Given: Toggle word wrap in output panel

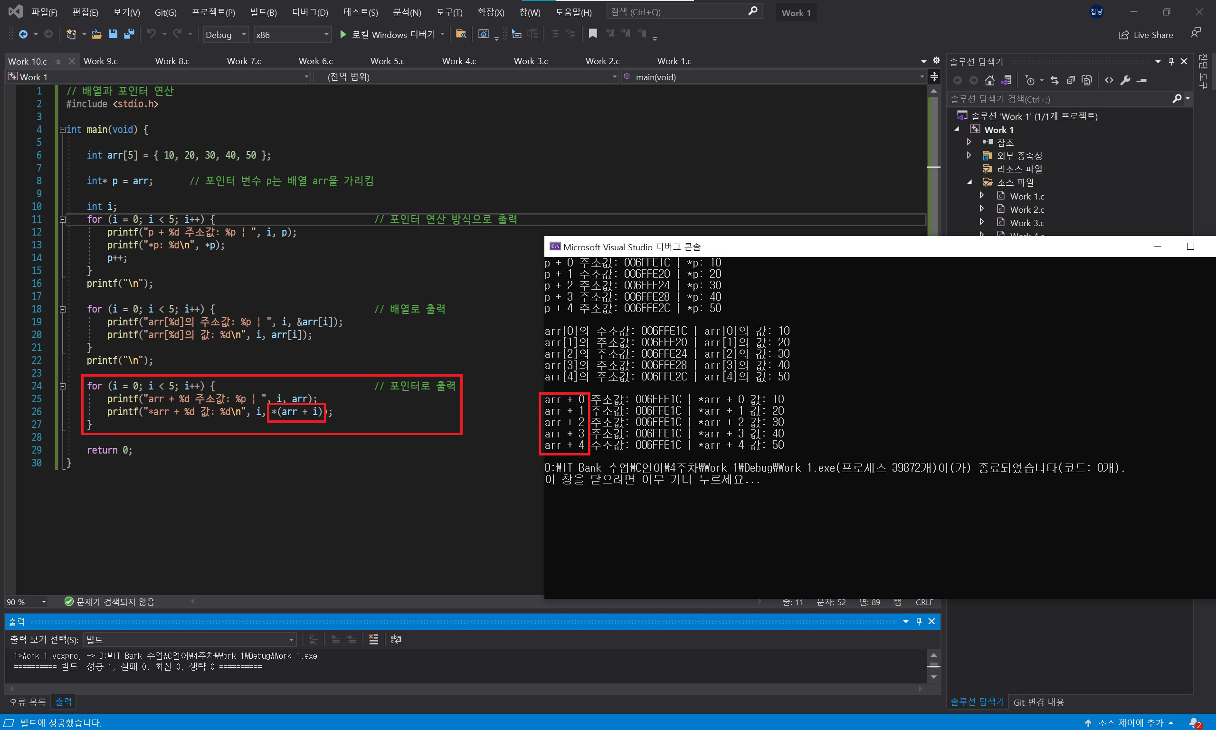Looking at the screenshot, I should pyautogui.click(x=396, y=639).
